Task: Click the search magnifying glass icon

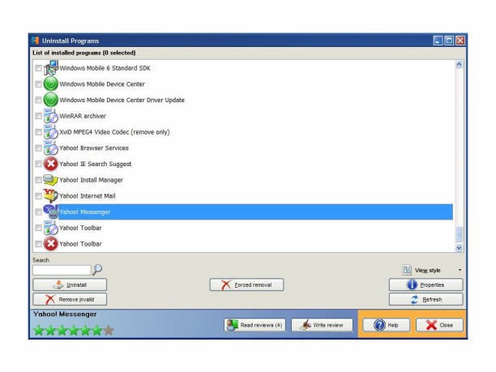Action: [x=97, y=270]
